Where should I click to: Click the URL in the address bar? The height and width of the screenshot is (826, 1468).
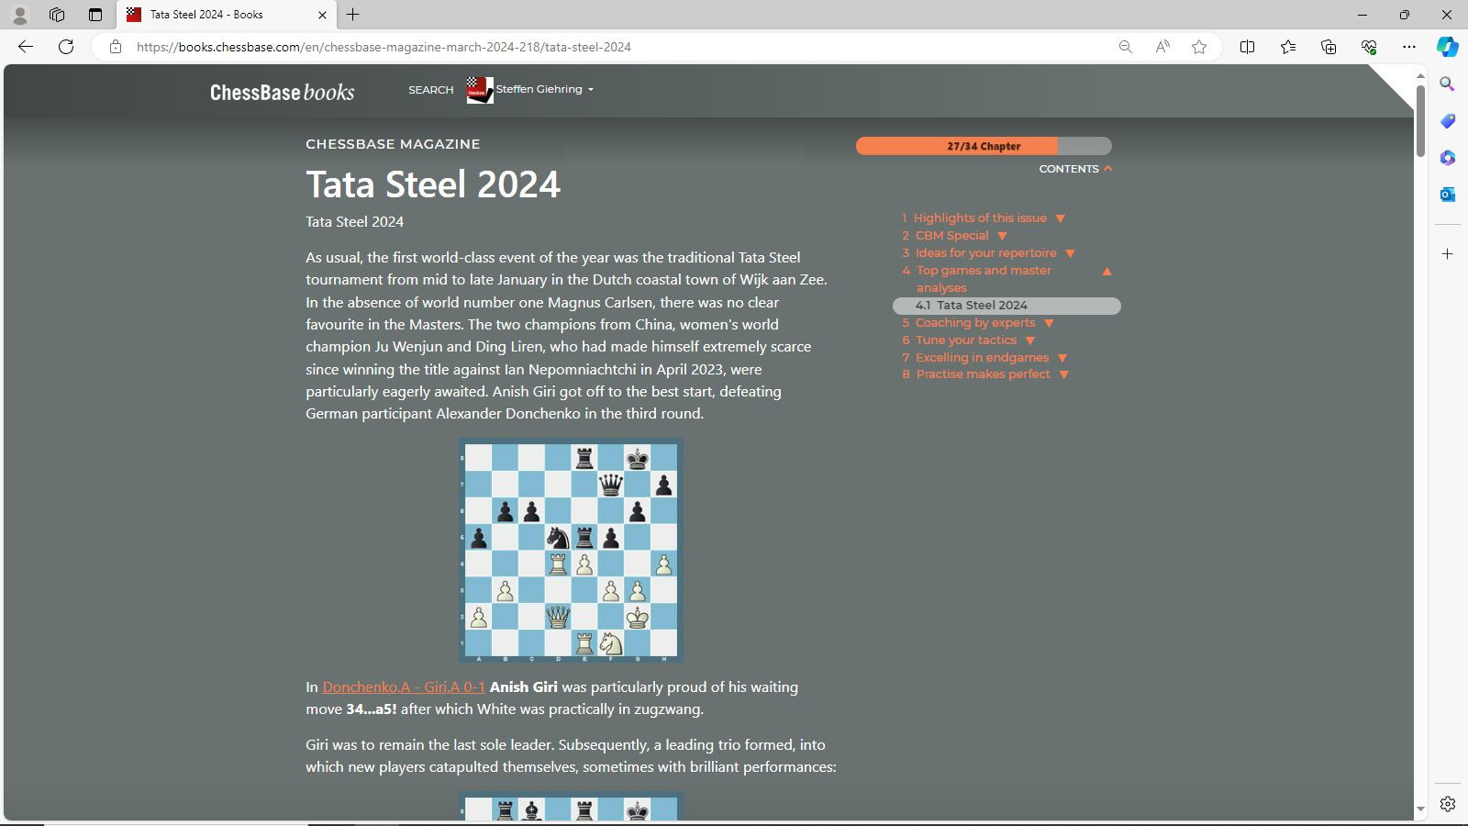tap(384, 47)
